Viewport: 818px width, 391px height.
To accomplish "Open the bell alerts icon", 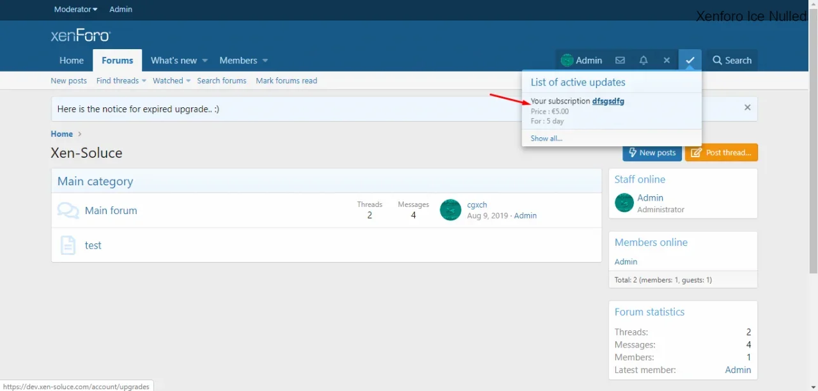I will click(x=644, y=60).
